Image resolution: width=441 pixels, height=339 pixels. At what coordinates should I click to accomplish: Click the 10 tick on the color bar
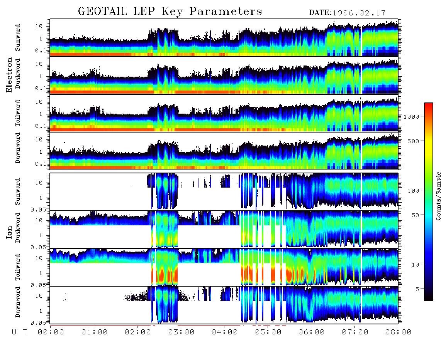pyautogui.click(x=415, y=265)
